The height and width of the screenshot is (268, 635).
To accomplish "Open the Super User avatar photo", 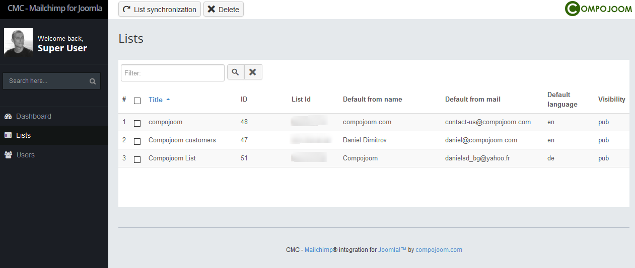I will (19, 42).
